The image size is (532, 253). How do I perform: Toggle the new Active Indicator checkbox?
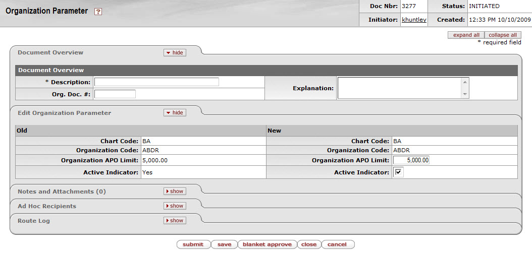pyautogui.click(x=399, y=173)
